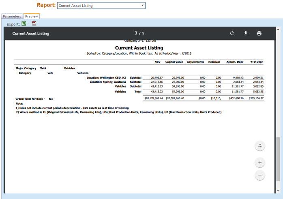Click the Accum. Depr column header
This screenshot has height=199, width=283.
coord(235,62)
